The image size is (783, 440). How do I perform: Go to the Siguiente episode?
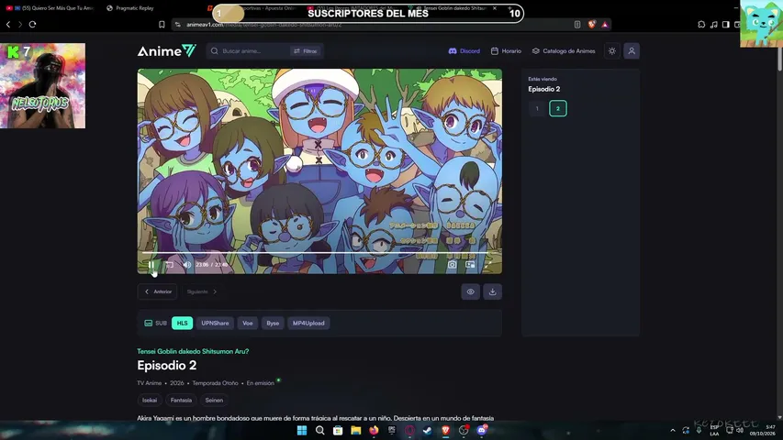click(202, 291)
